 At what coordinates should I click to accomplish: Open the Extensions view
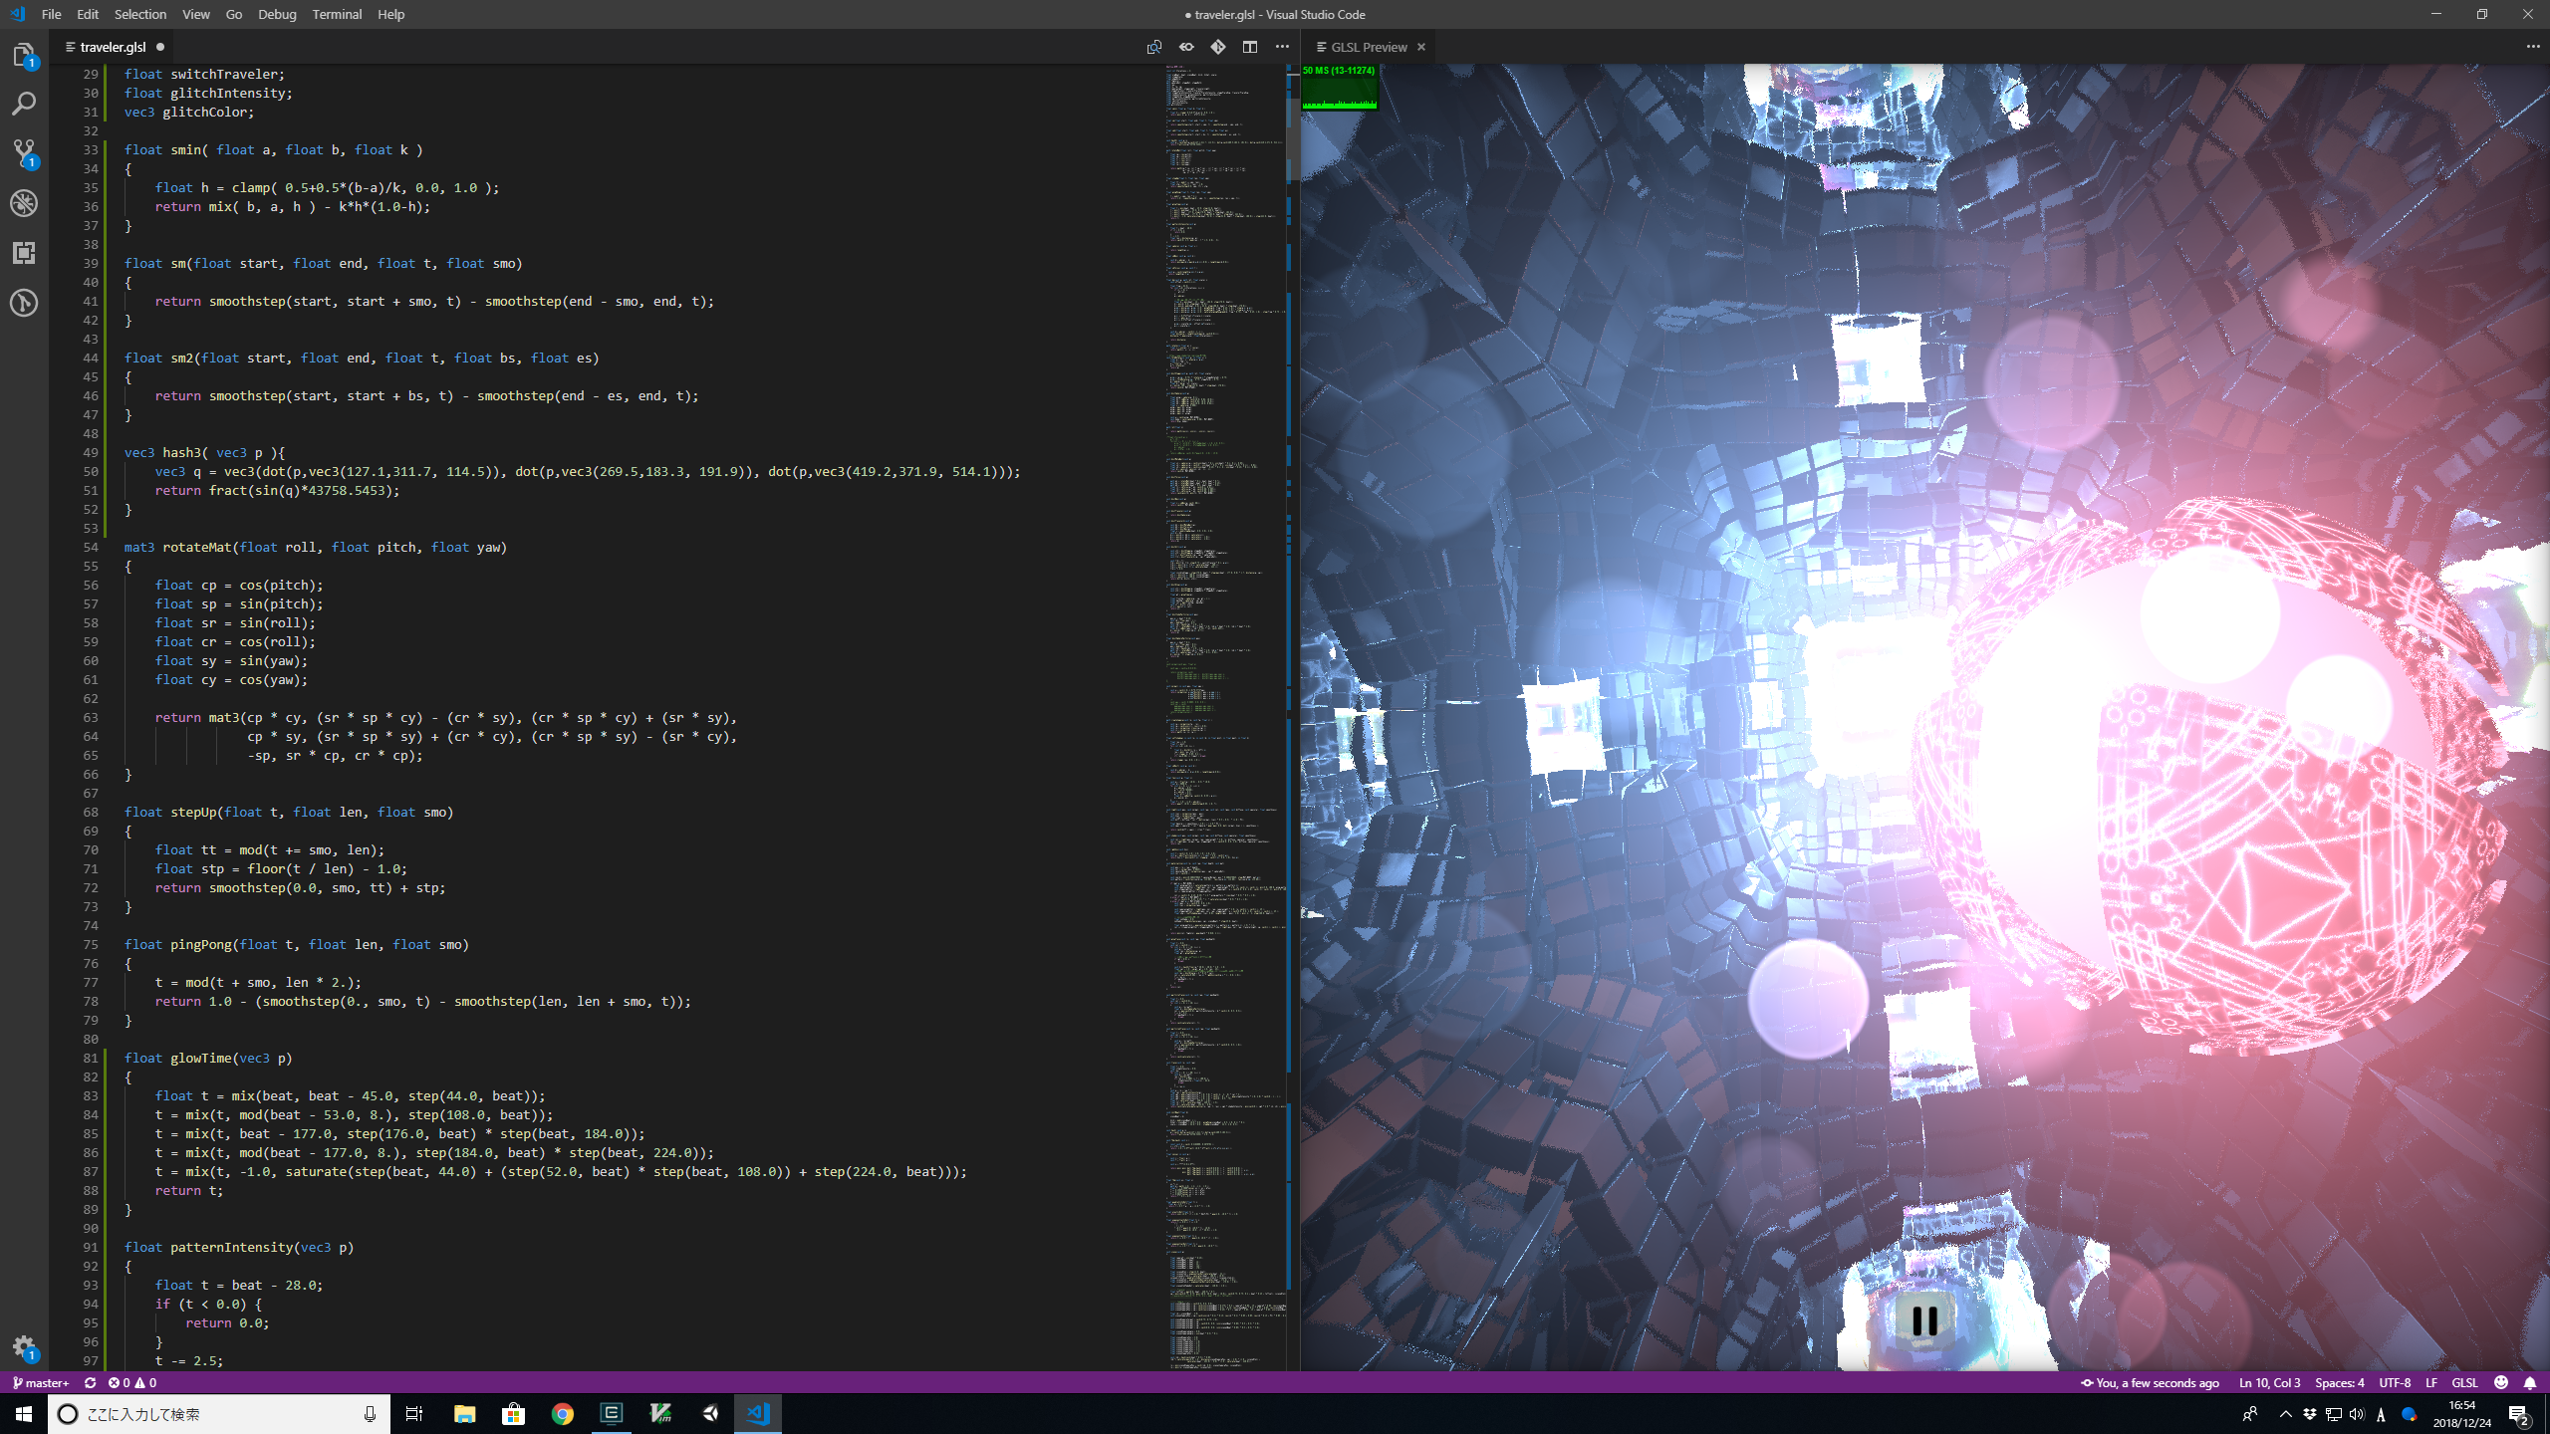click(x=24, y=253)
